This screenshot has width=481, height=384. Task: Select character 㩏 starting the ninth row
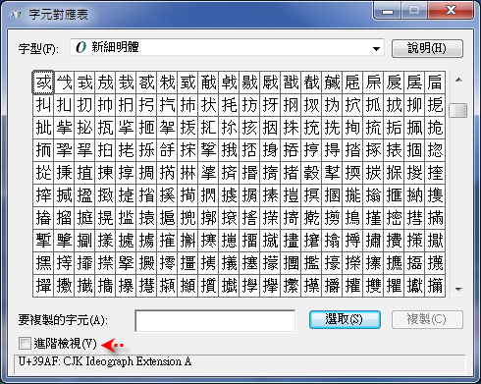43,263
